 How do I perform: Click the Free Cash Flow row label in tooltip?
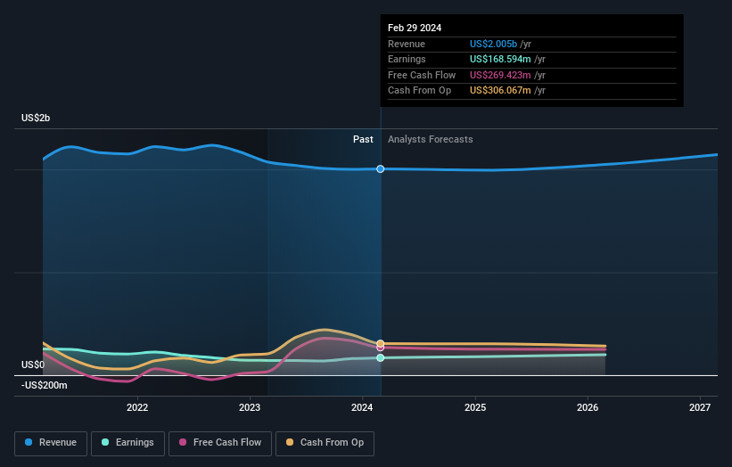pos(422,75)
